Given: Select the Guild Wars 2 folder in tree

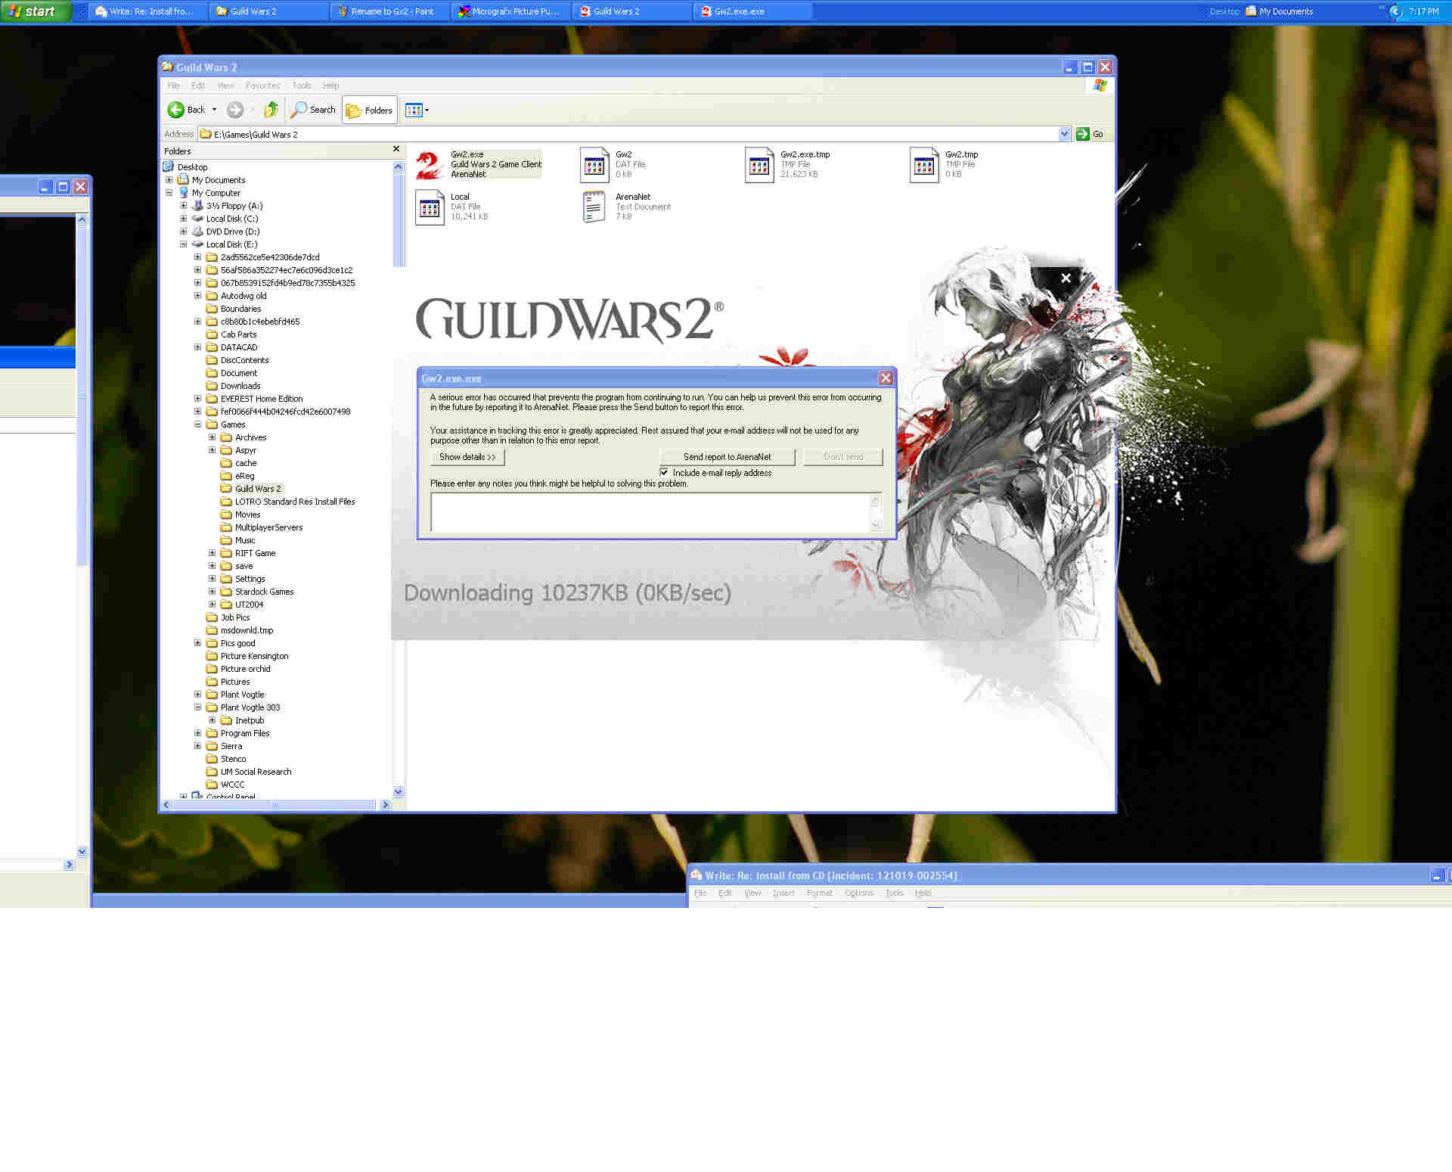Looking at the screenshot, I should click(x=258, y=489).
